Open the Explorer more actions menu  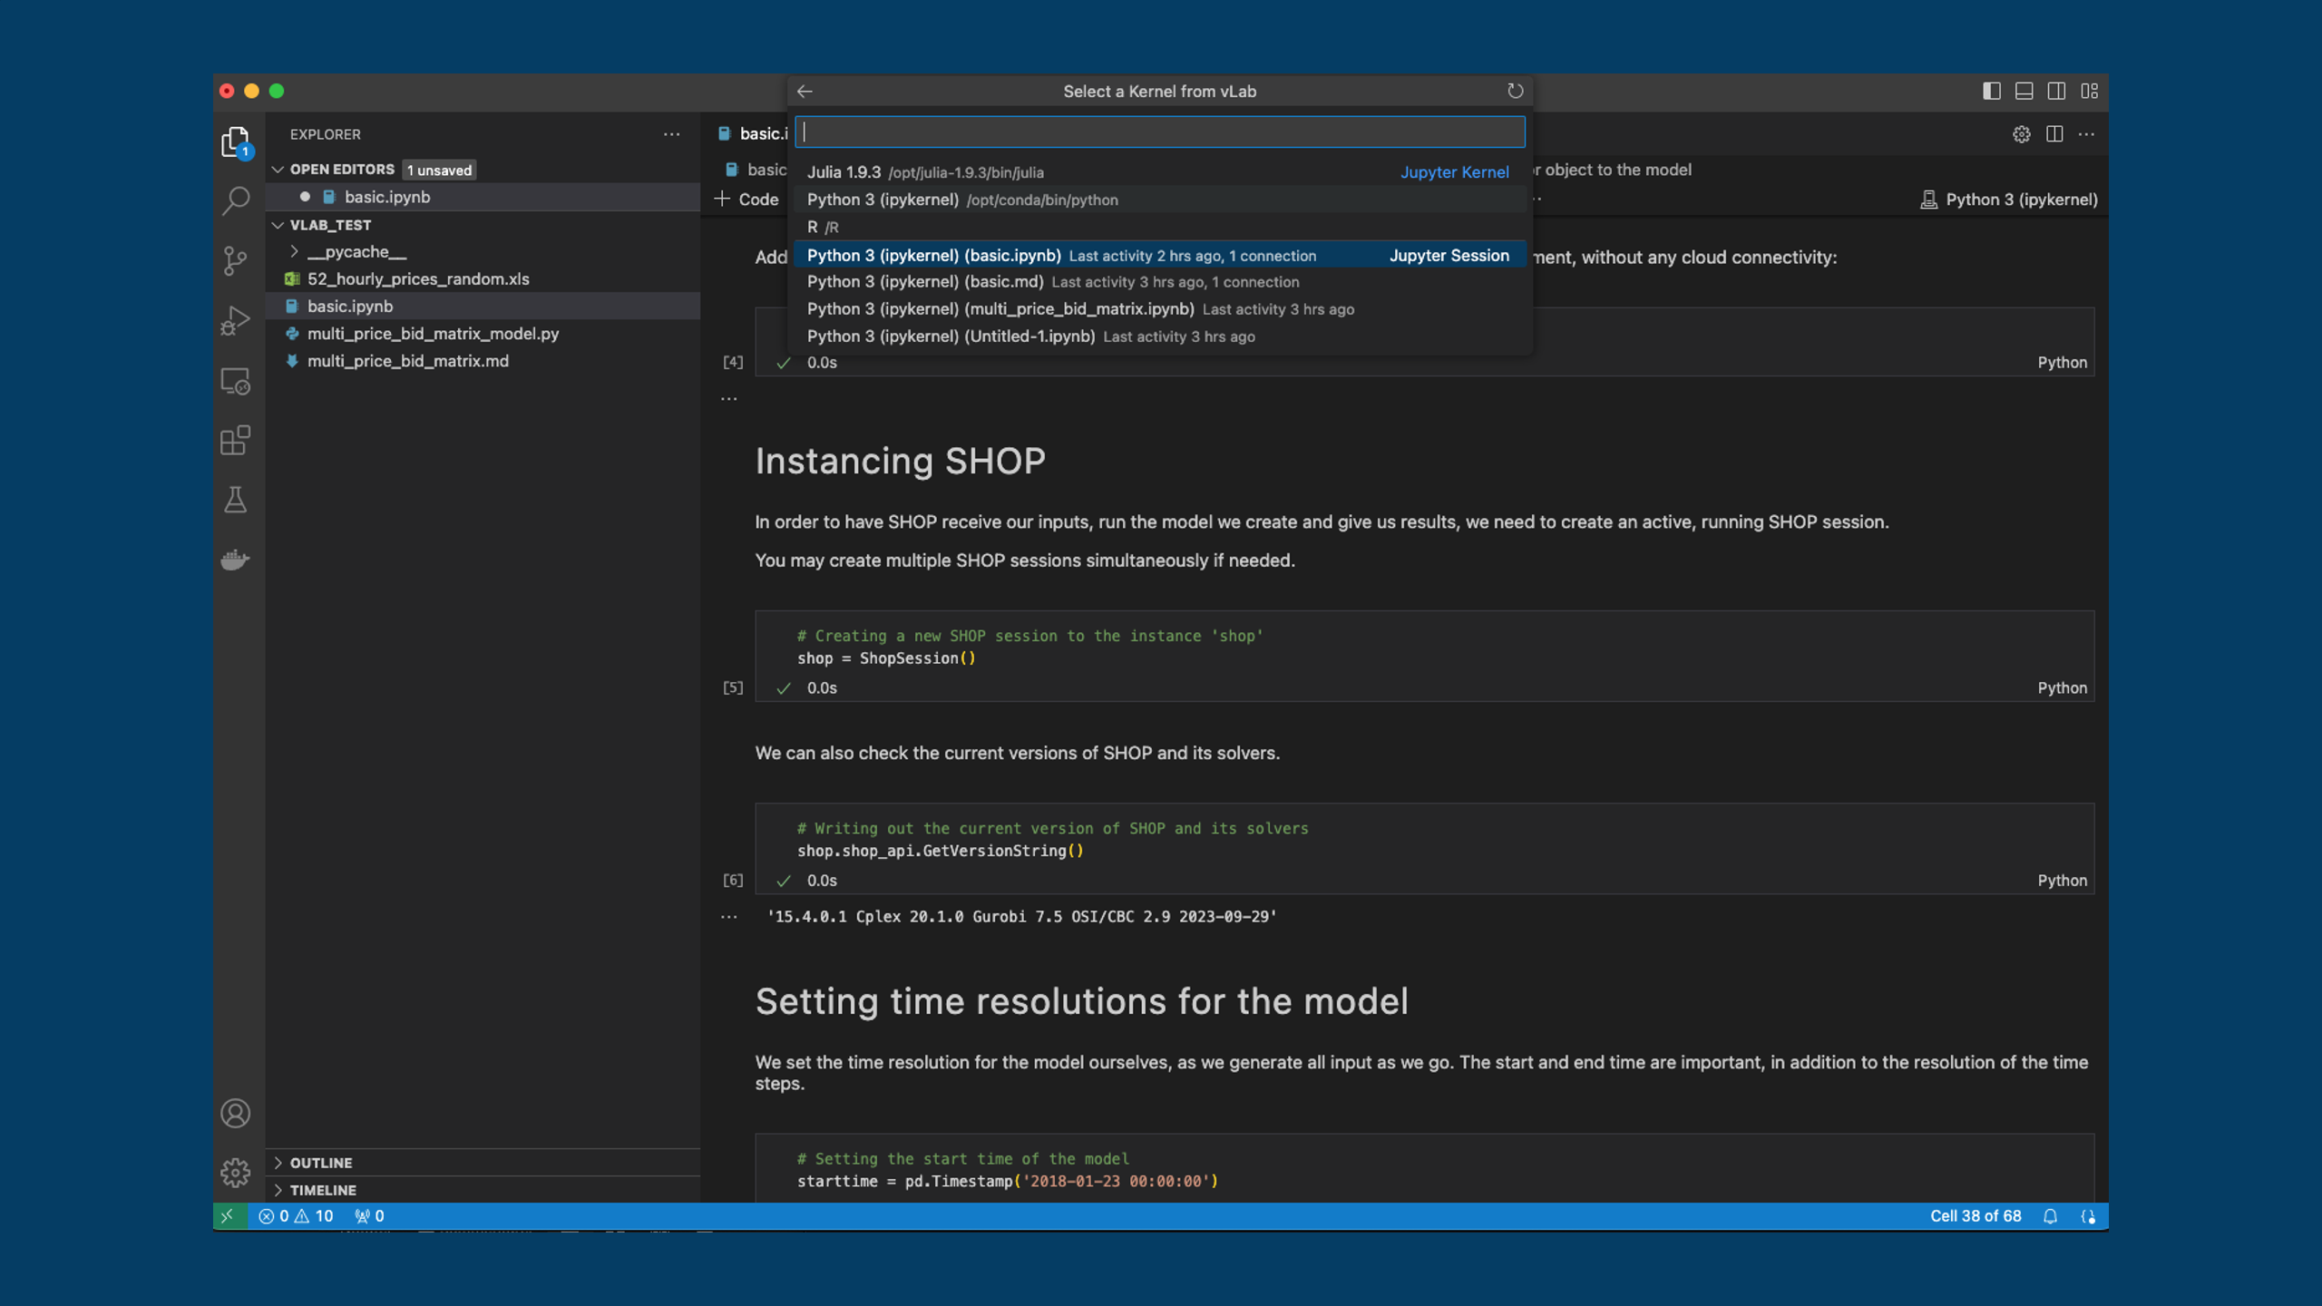(x=672, y=133)
